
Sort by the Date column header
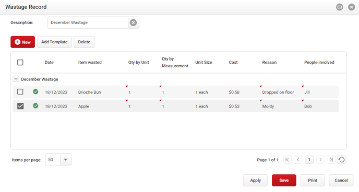(49, 62)
